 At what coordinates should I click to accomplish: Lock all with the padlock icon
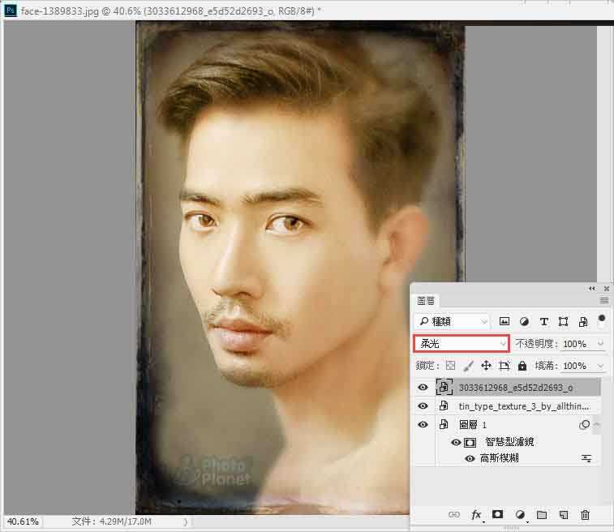(522, 366)
